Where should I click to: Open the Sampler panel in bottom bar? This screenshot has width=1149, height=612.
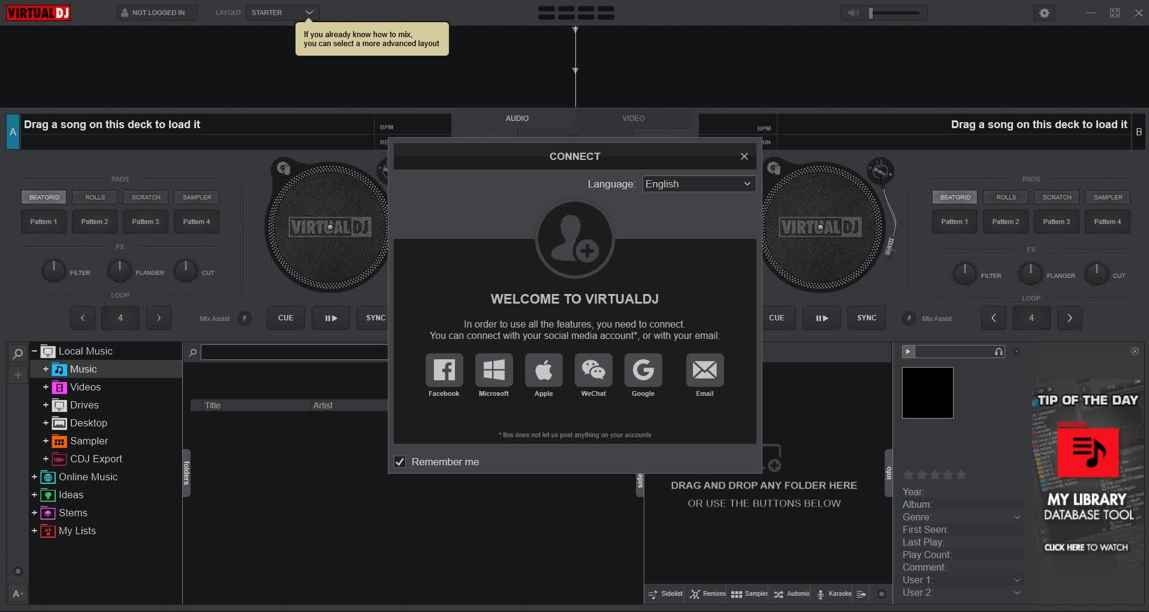[x=749, y=594]
